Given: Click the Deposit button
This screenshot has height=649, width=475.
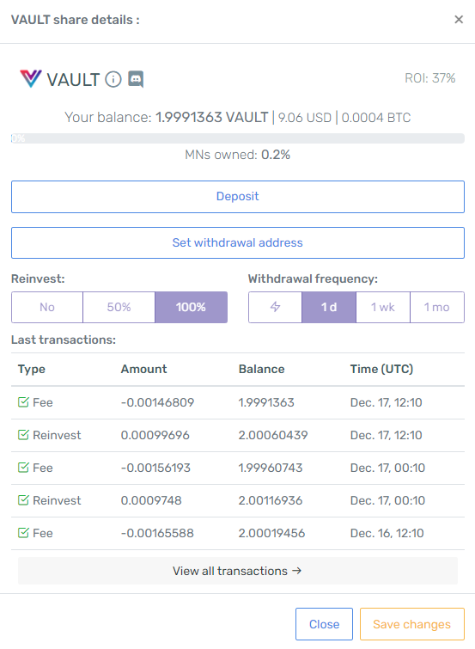Looking at the screenshot, I should click(238, 197).
